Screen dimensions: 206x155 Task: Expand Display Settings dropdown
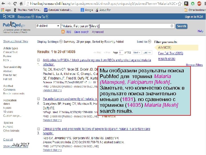[x=50, y=42]
